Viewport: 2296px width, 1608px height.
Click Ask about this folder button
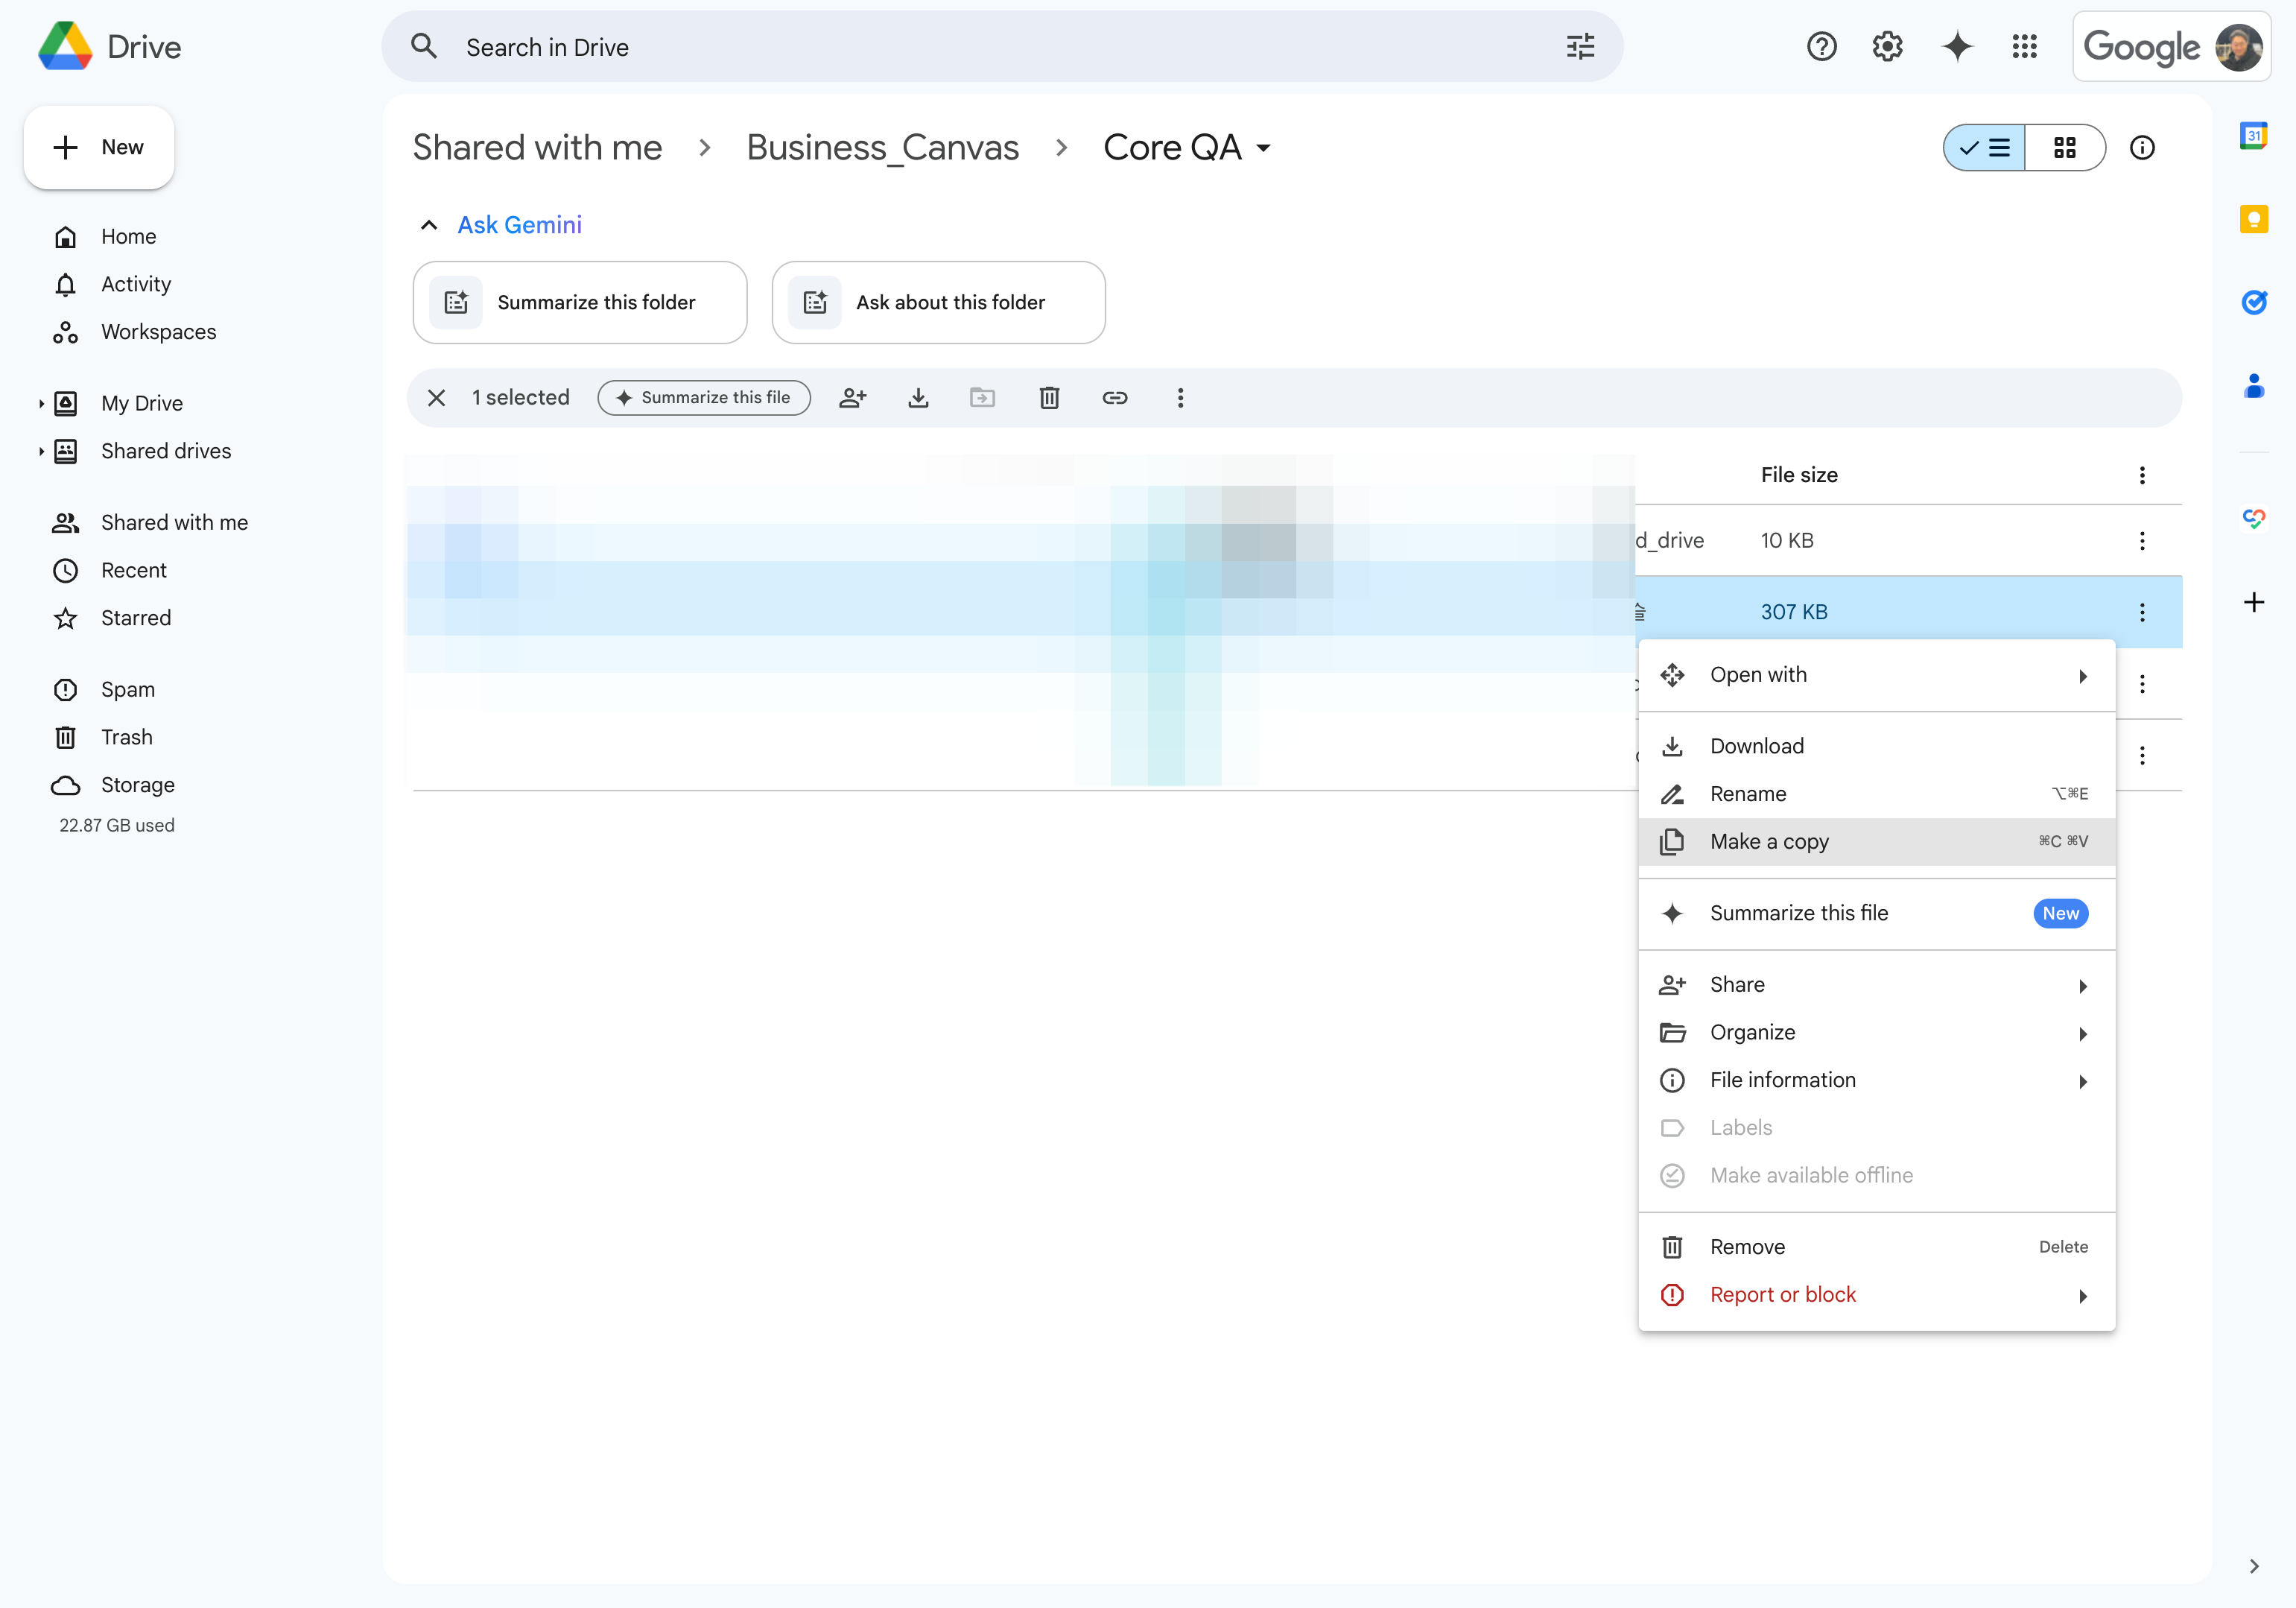(x=938, y=303)
